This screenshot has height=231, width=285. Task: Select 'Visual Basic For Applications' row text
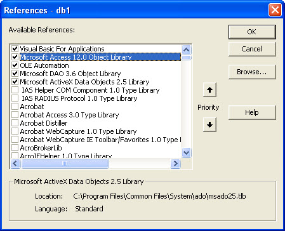tap(62, 49)
